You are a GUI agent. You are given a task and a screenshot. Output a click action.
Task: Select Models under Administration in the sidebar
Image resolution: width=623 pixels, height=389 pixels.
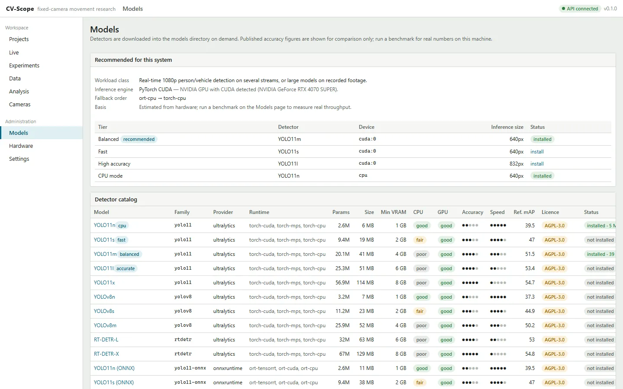(x=41, y=133)
